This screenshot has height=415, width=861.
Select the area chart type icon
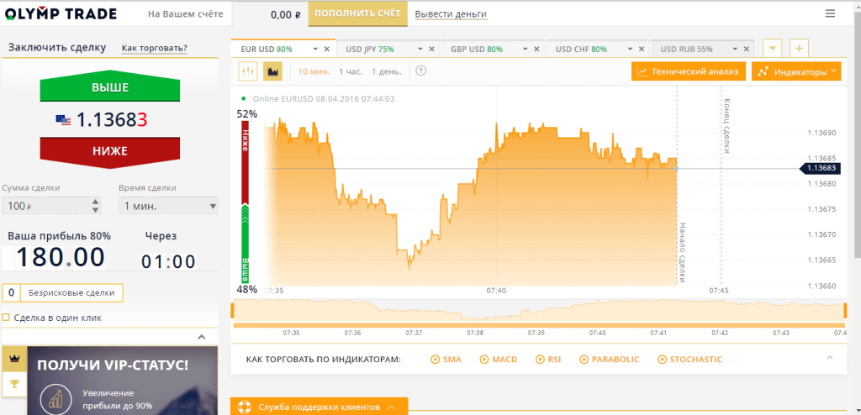272,71
